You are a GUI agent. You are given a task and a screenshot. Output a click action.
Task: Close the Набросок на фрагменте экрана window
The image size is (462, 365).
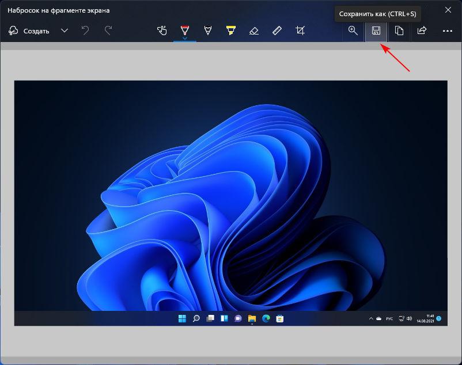tap(448, 10)
